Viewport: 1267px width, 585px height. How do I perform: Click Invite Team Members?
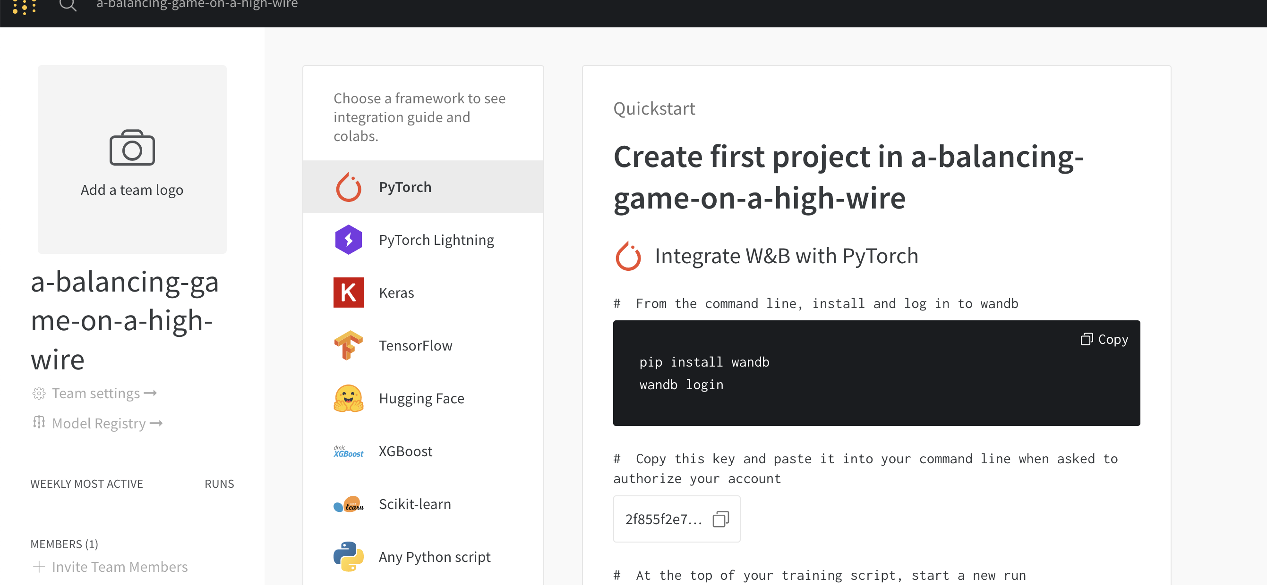(120, 567)
